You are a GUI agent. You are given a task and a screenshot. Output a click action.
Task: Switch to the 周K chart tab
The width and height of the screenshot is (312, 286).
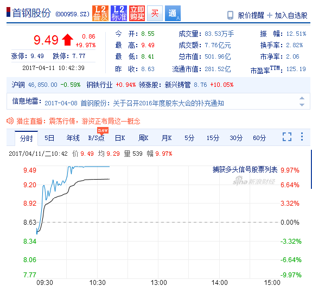pyautogui.click(x=143, y=138)
